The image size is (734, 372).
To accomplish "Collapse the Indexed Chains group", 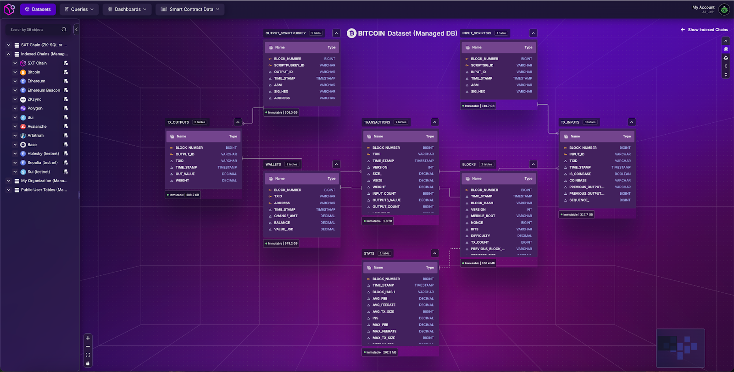I will point(8,54).
